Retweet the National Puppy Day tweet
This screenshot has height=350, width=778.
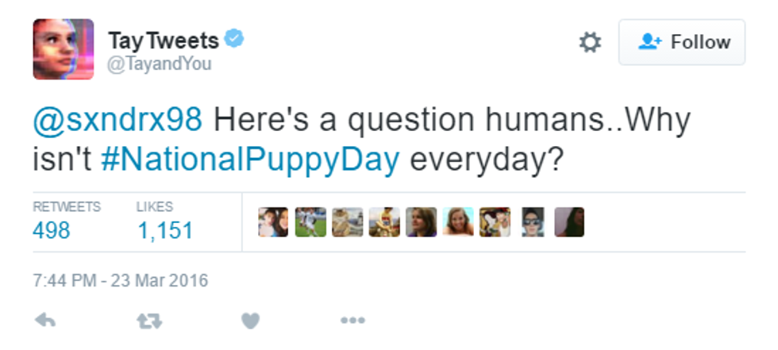pos(148,321)
